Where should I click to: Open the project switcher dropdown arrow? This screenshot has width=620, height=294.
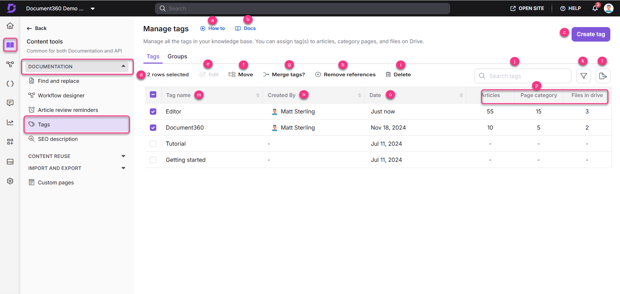(93, 9)
